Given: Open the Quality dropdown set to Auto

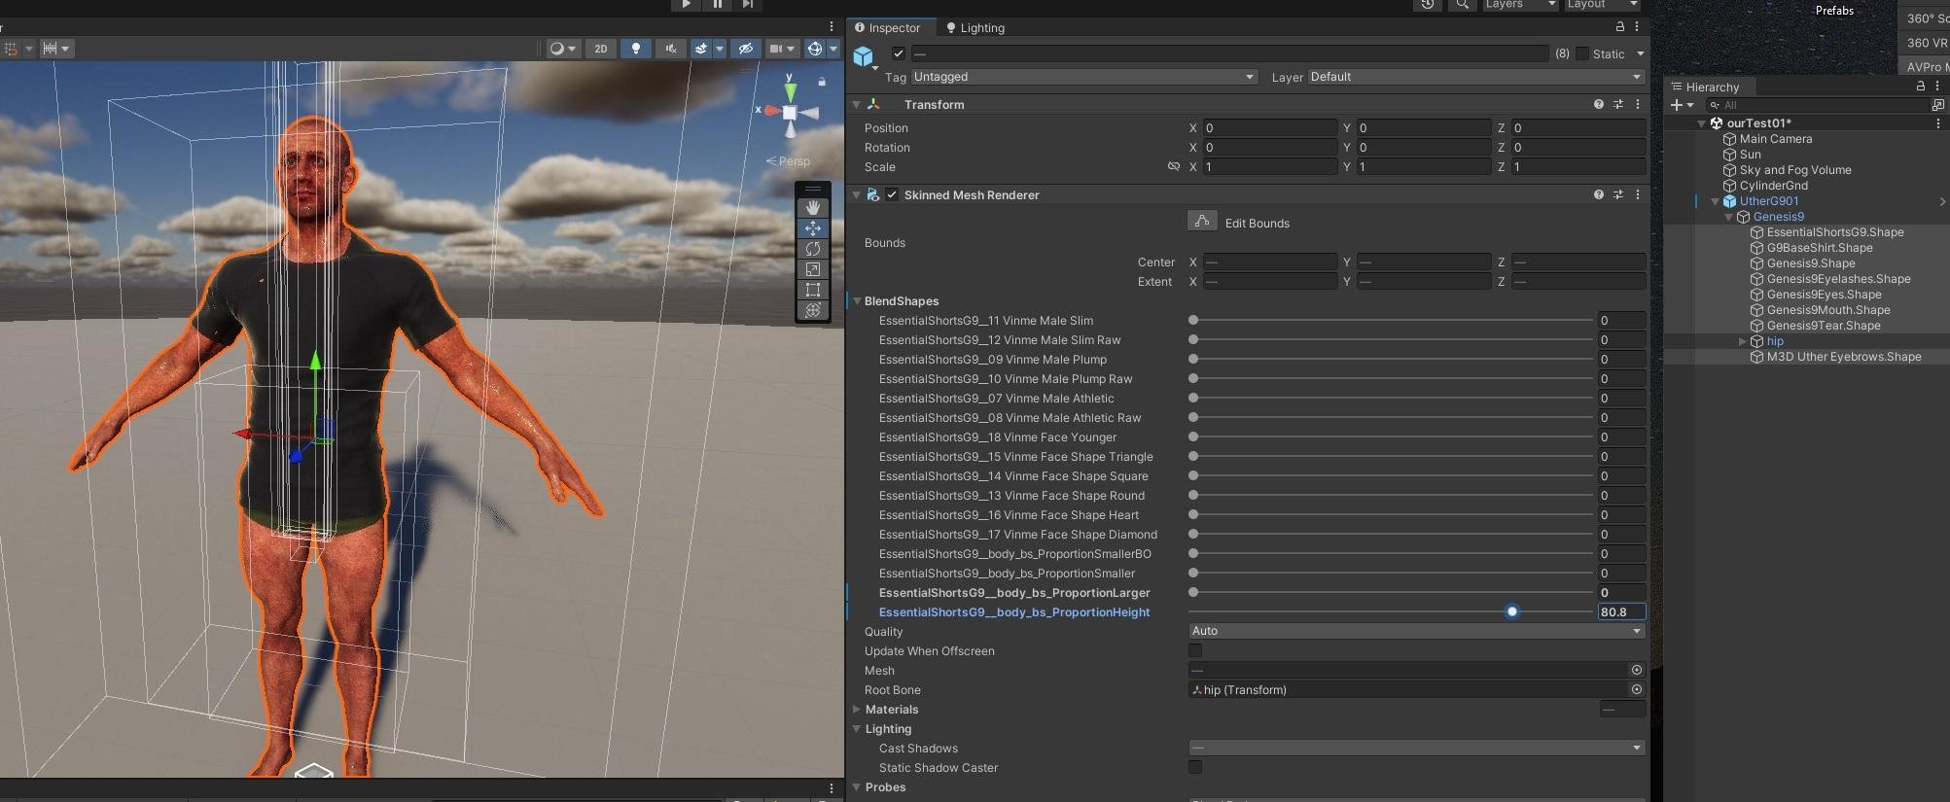Looking at the screenshot, I should pyautogui.click(x=1415, y=631).
